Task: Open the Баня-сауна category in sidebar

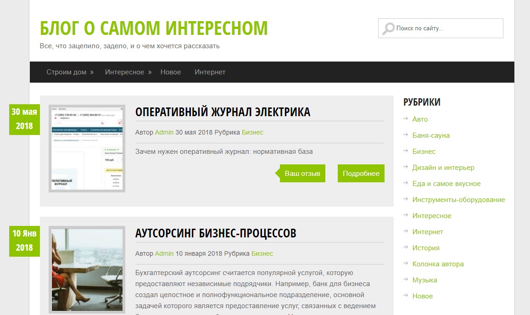Action: pyautogui.click(x=430, y=135)
